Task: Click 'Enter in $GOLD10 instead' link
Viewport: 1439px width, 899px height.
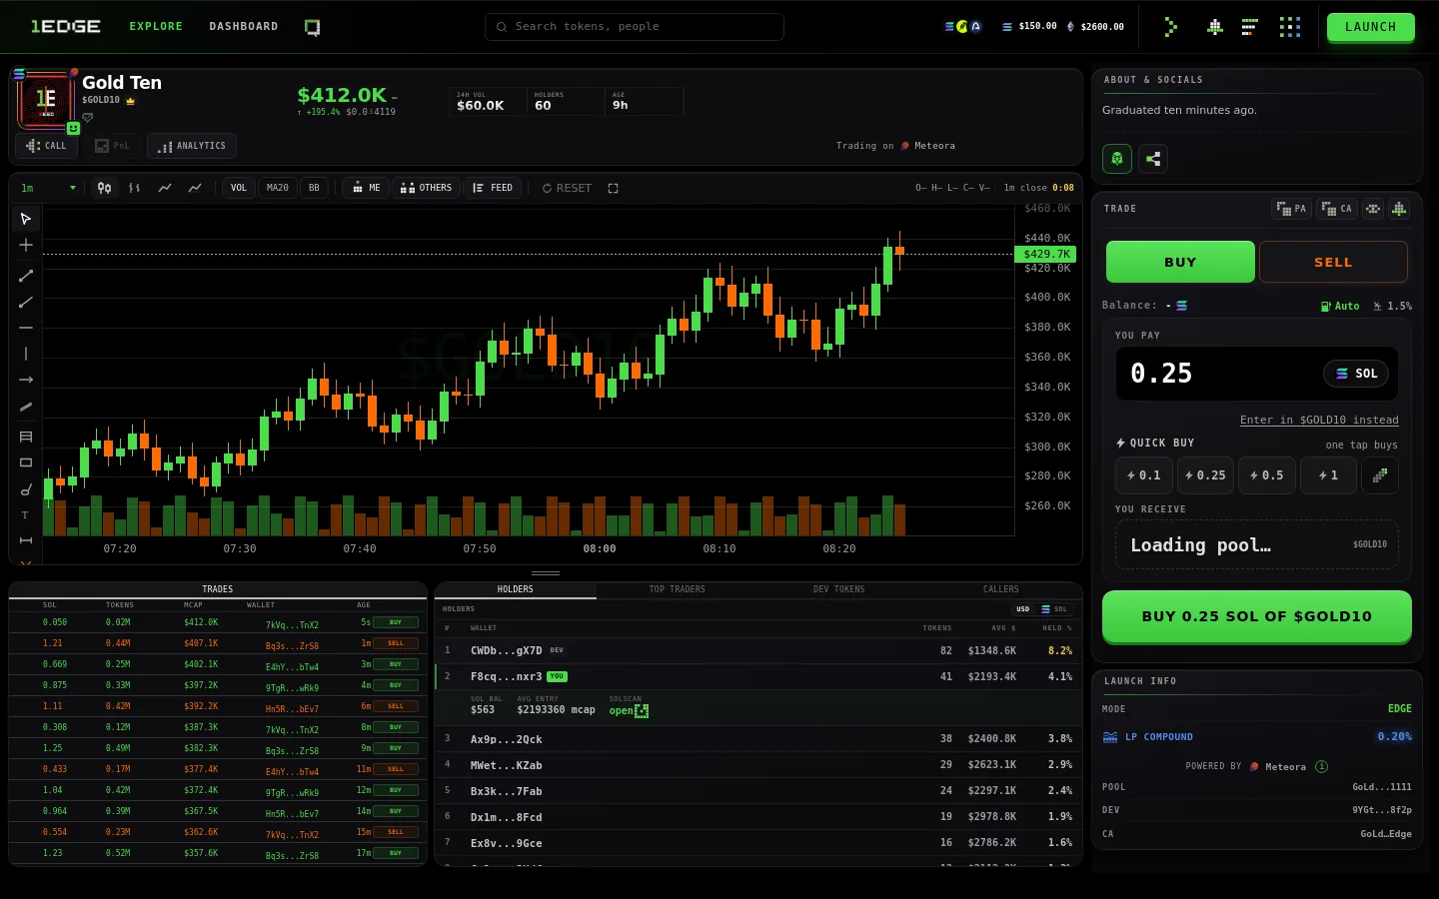Action: pyautogui.click(x=1319, y=421)
